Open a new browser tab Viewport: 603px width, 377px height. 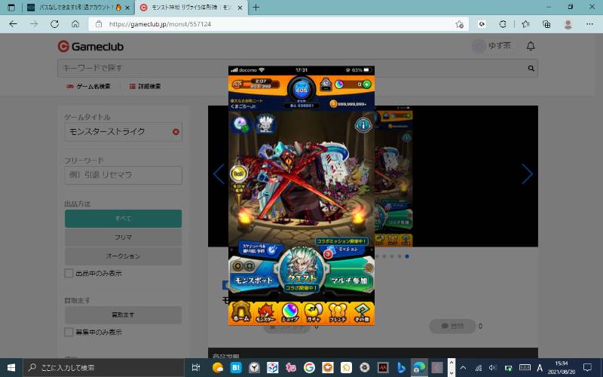(x=256, y=8)
